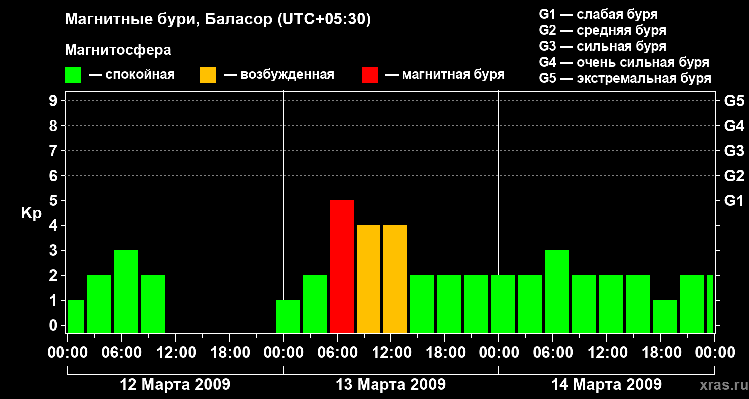Select the green Kp 3 bar on 14 March

click(557, 291)
